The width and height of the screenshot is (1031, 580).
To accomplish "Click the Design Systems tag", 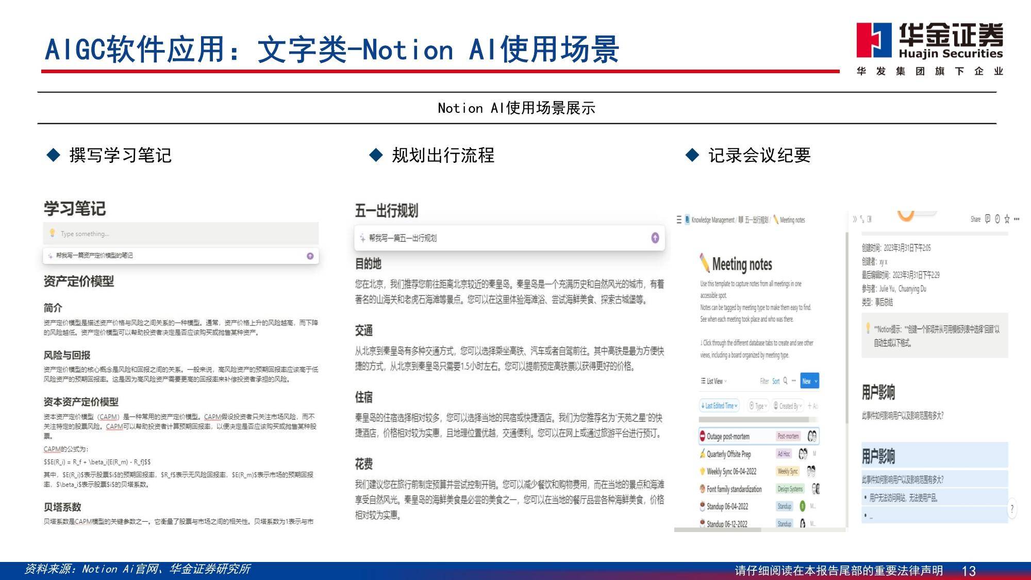I will point(790,489).
